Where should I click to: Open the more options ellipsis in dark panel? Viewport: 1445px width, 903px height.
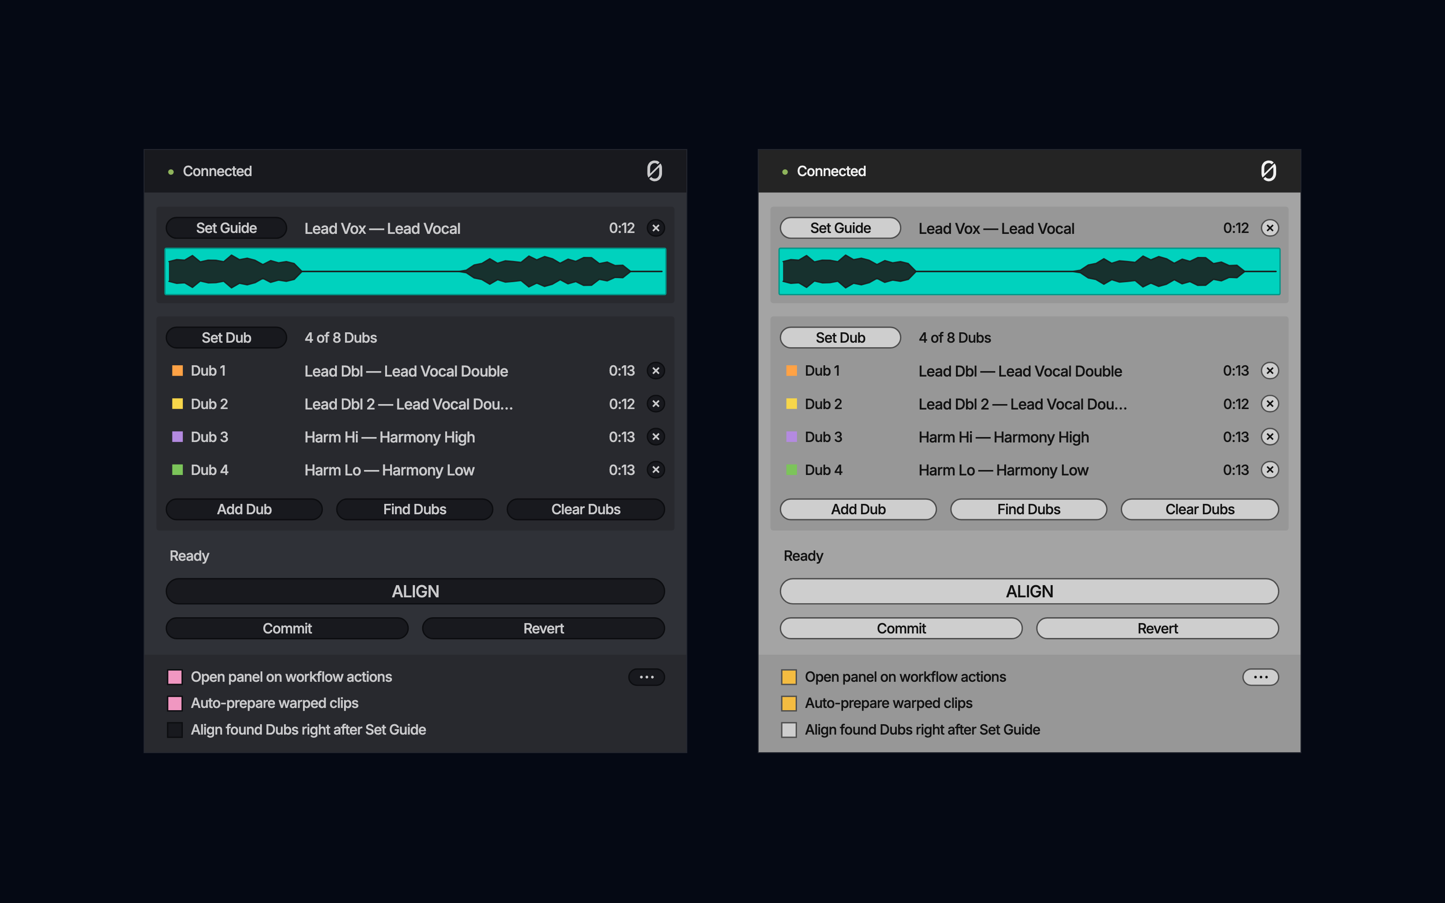point(647,677)
